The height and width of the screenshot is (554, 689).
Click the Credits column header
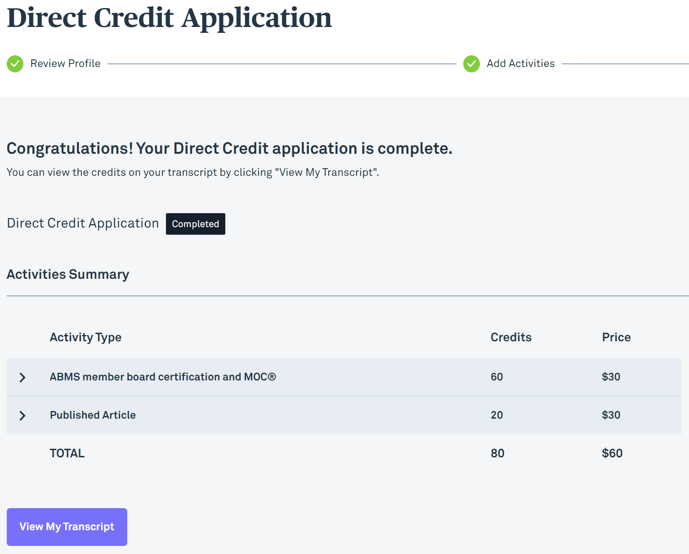pos(511,337)
